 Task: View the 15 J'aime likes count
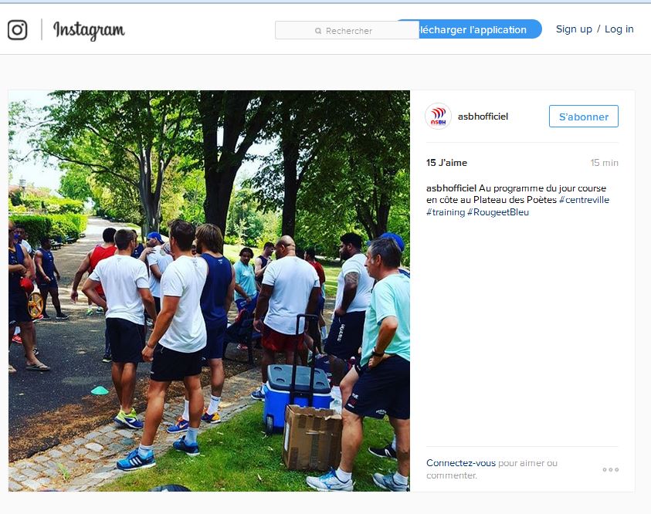446,163
